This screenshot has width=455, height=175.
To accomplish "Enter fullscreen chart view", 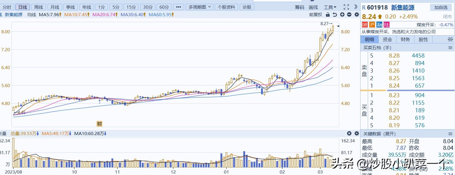I will (346, 7).
